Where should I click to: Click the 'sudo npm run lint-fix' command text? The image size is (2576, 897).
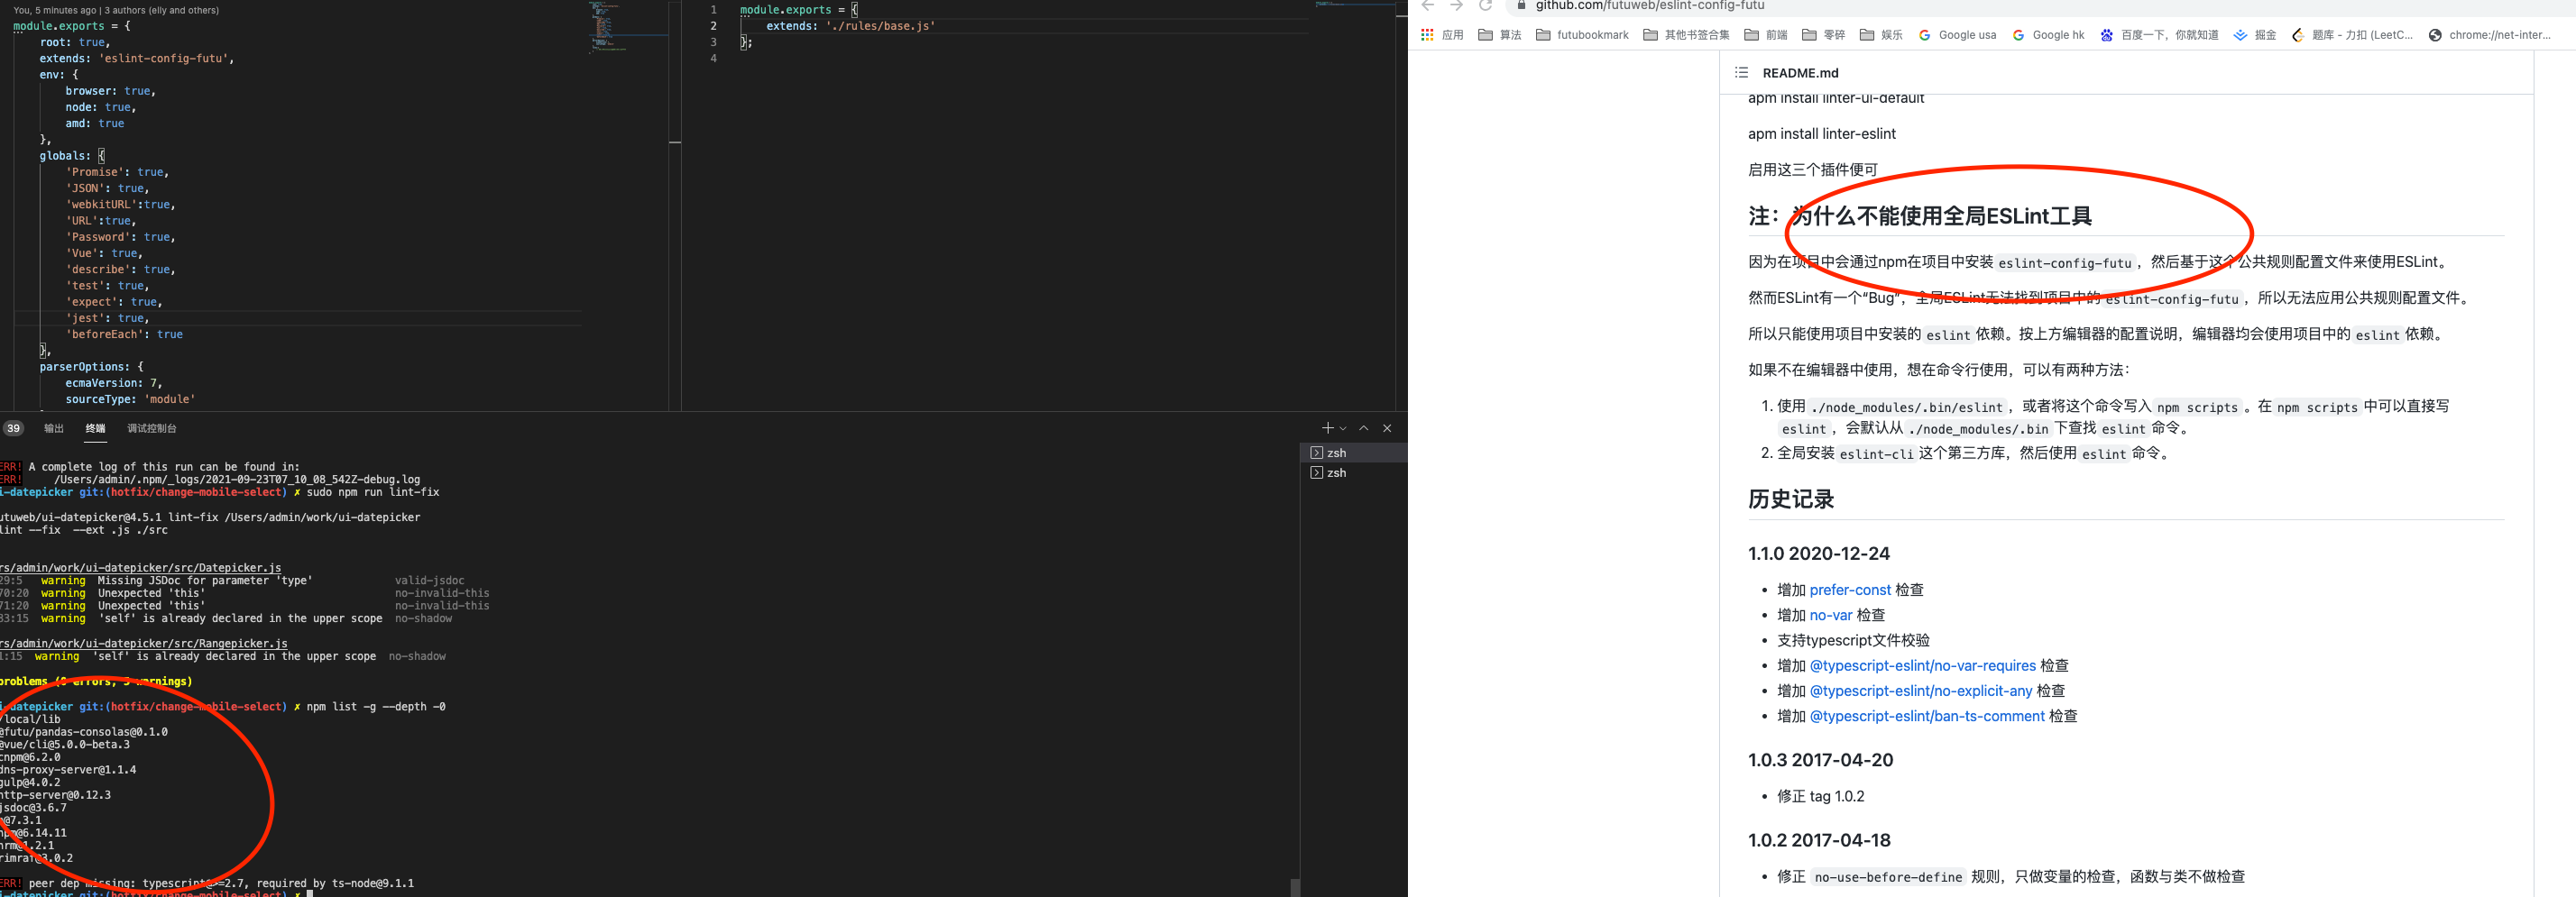pyautogui.click(x=372, y=492)
